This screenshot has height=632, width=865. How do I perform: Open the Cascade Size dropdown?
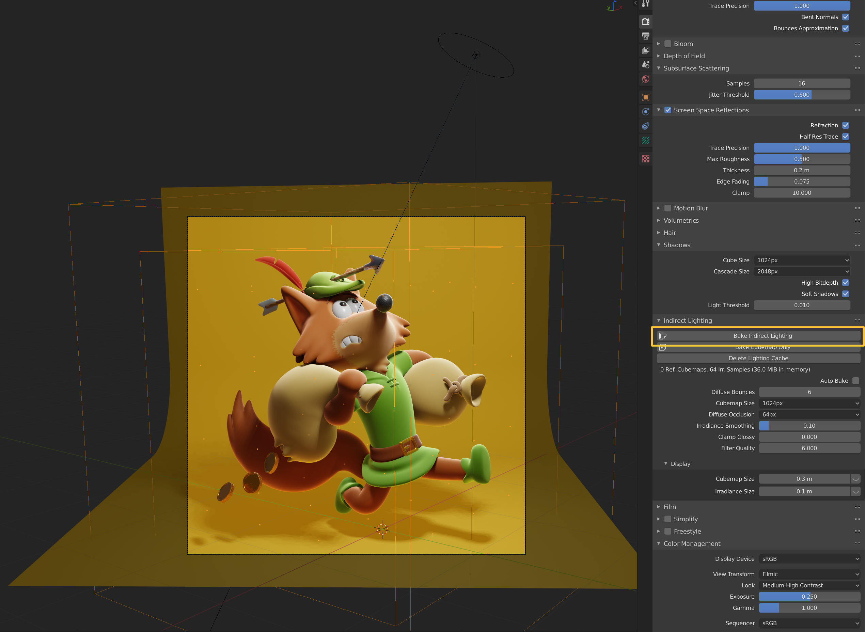[802, 271]
